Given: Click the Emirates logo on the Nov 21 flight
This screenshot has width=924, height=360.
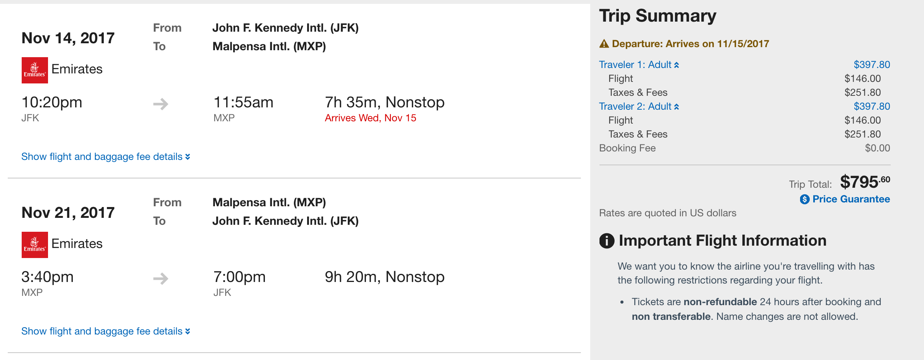Looking at the screenshot, I should pyautogui.click(x=35, y=245).
